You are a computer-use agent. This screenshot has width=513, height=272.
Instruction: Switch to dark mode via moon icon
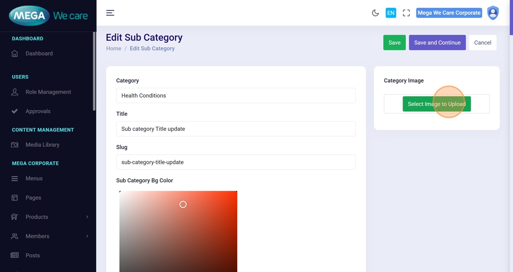[x=375, y=13]
